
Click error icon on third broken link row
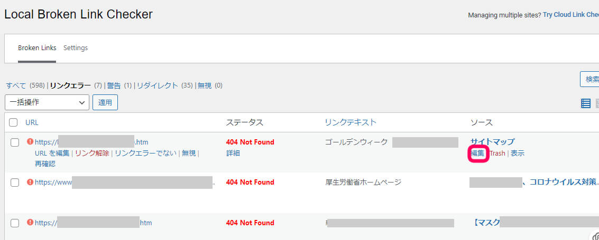click(30, 223)
